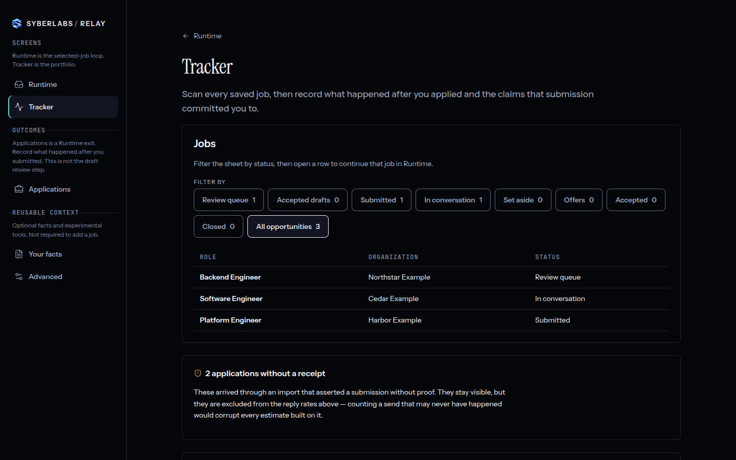Screen dimensions: 736x460
Task: Open the Runtime screen from sidebar
Action: tap(63, 84)
